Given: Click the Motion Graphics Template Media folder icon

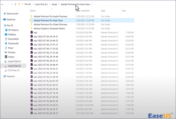Looking at the screenshot, I should pos(32,28).
